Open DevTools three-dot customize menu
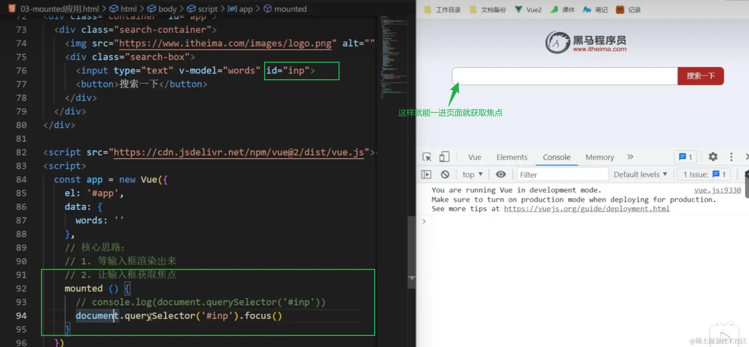Image resolution: width=749 pixels, height=347 pixels. pyautogui.click(x=731, y=157)
